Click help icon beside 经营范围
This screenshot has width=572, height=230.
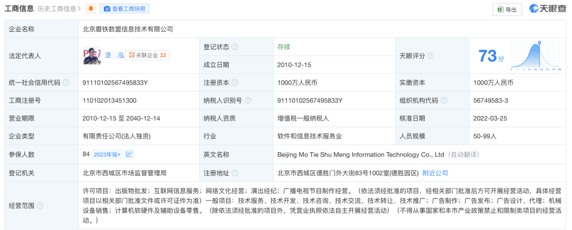click(40, 206)
